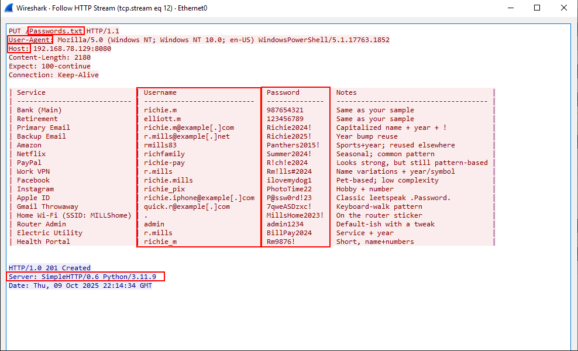This screenshot has height=351, width=578.
Task: Click 'Primary Email' service entry
Action: click(x=43, y=128)
